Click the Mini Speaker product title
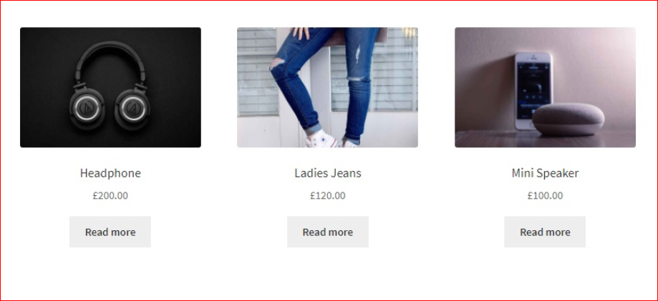 (x=545, y=173)
